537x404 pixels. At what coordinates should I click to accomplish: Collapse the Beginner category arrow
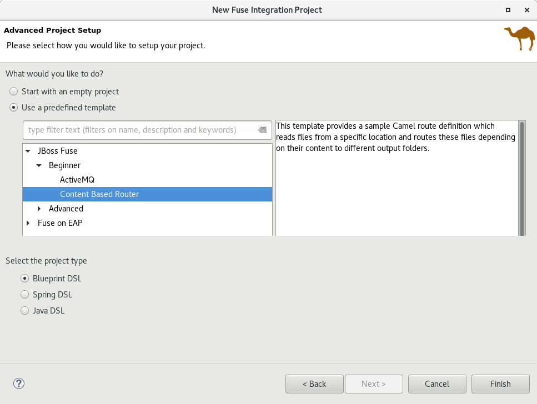(x=39, y=165)
